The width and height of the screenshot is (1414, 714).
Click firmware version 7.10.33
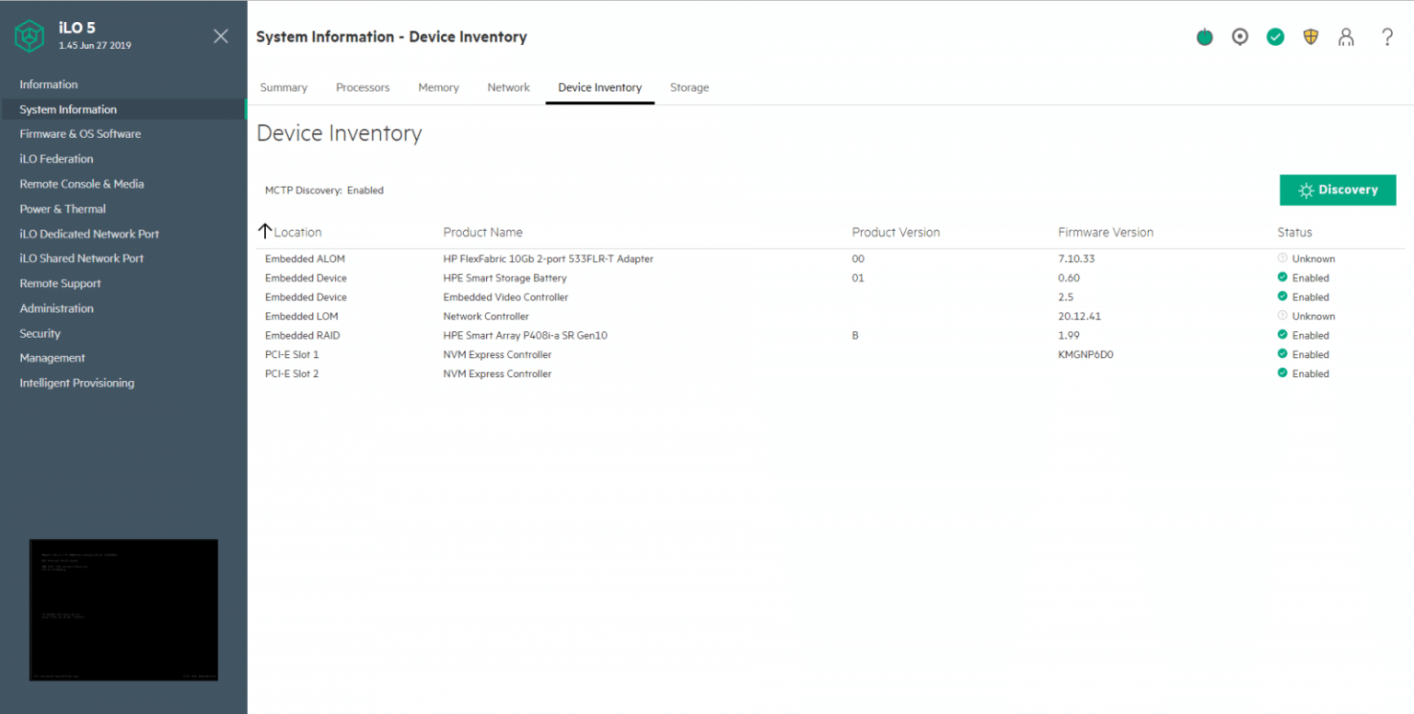pos(1074,259)
